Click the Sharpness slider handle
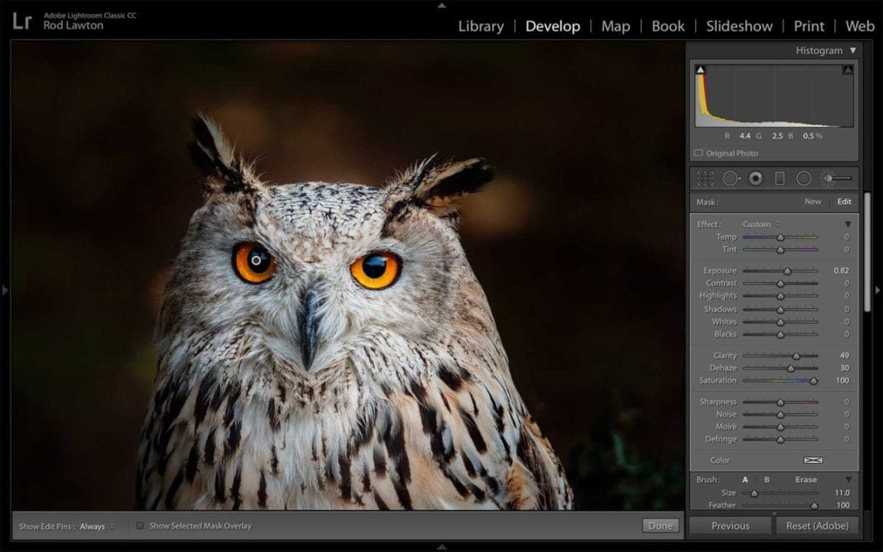Viewport: 883px width, 552px height. [780, 402]
